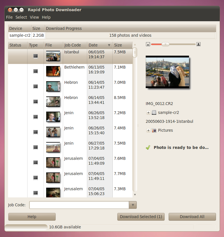Click the 20050603-1914-1Istanbul name label
Image resolution: width=224 pixels, height=237 pixels.
(169, 121)
